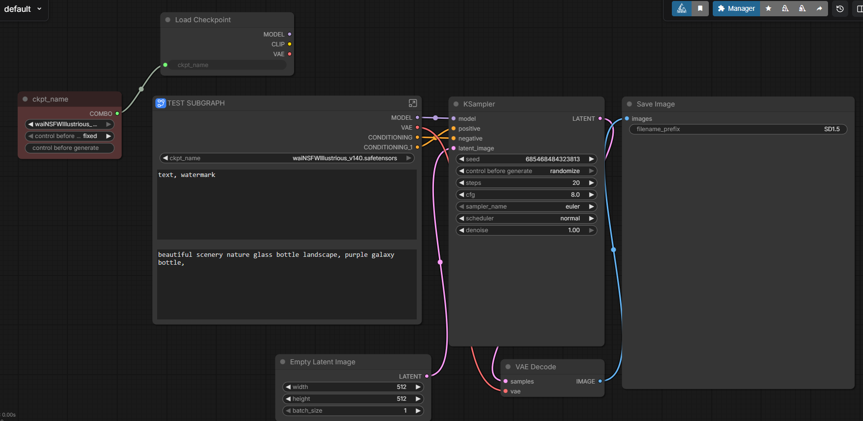This screenshot has width=863, height=421.
Task: Click the COMBO output slot
Action: pos(117,113)
